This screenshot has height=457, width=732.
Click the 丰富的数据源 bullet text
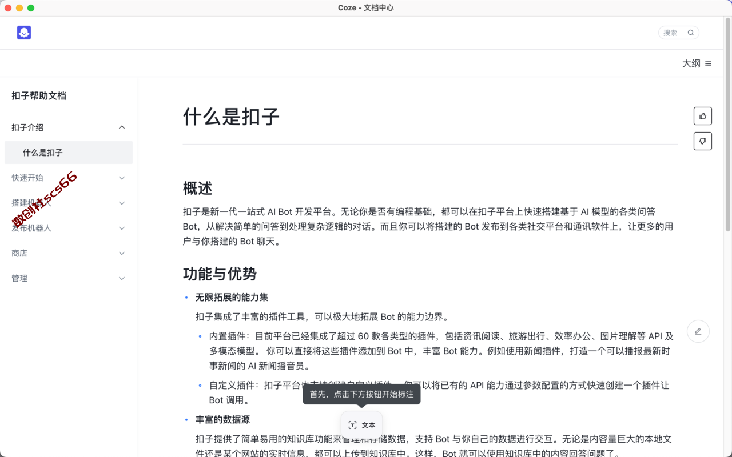[x=222, y=420]
